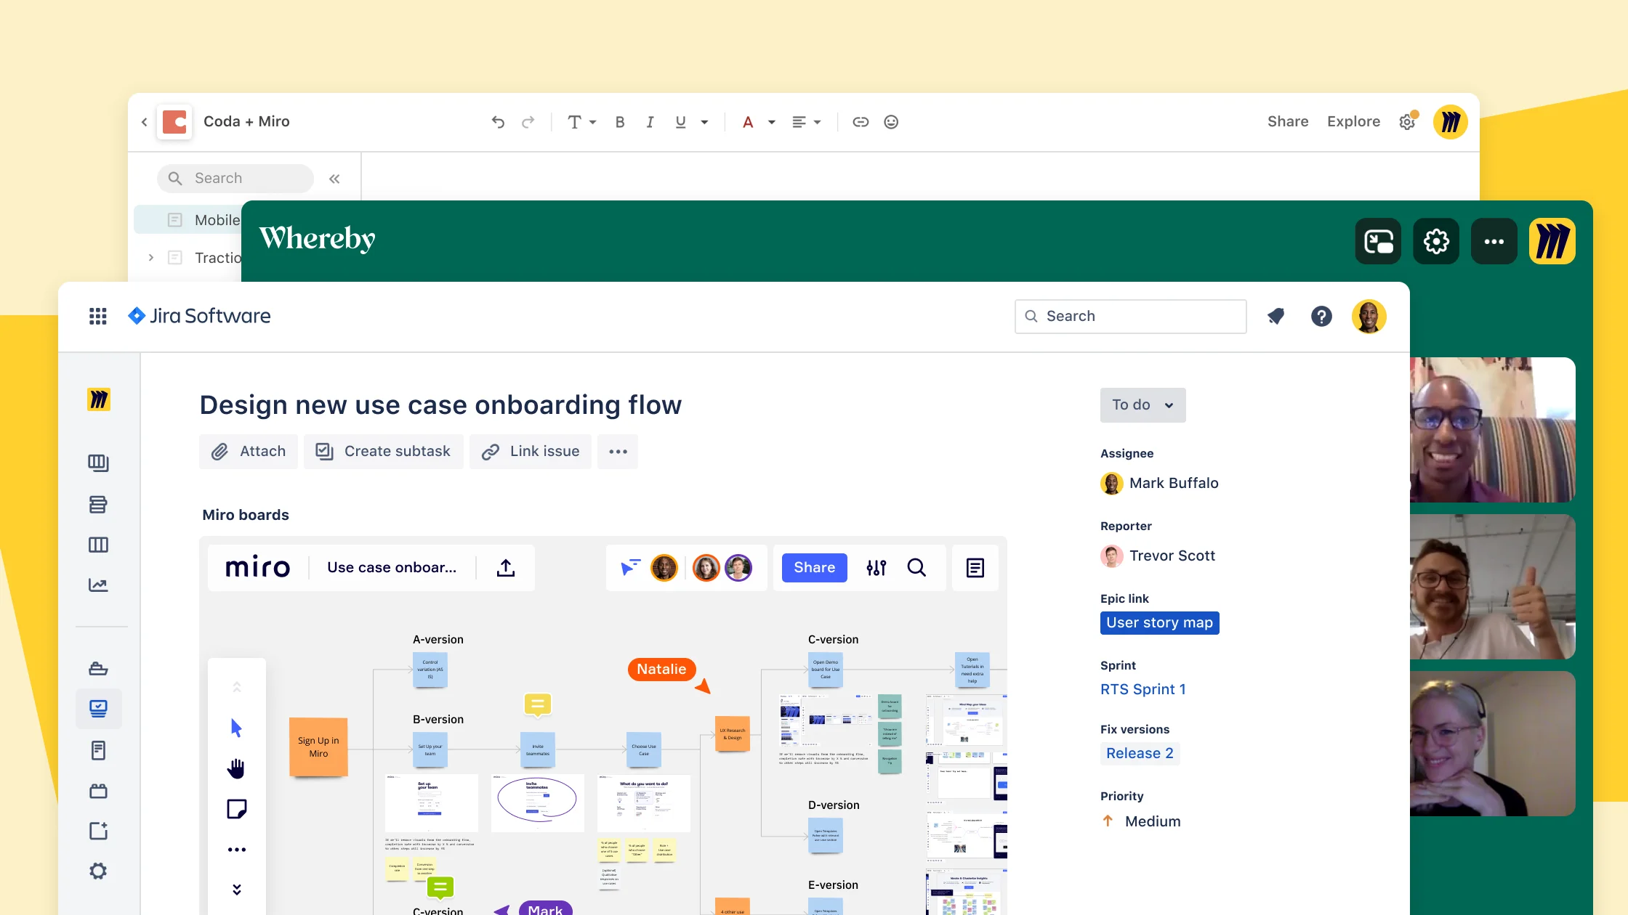This screenshot has width=1628, height=915.
Task: Click undo arrow in Coda toolbar
Action: click(x=498, y=122)
